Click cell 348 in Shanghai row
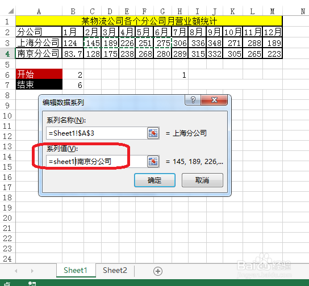 (215, 43)
